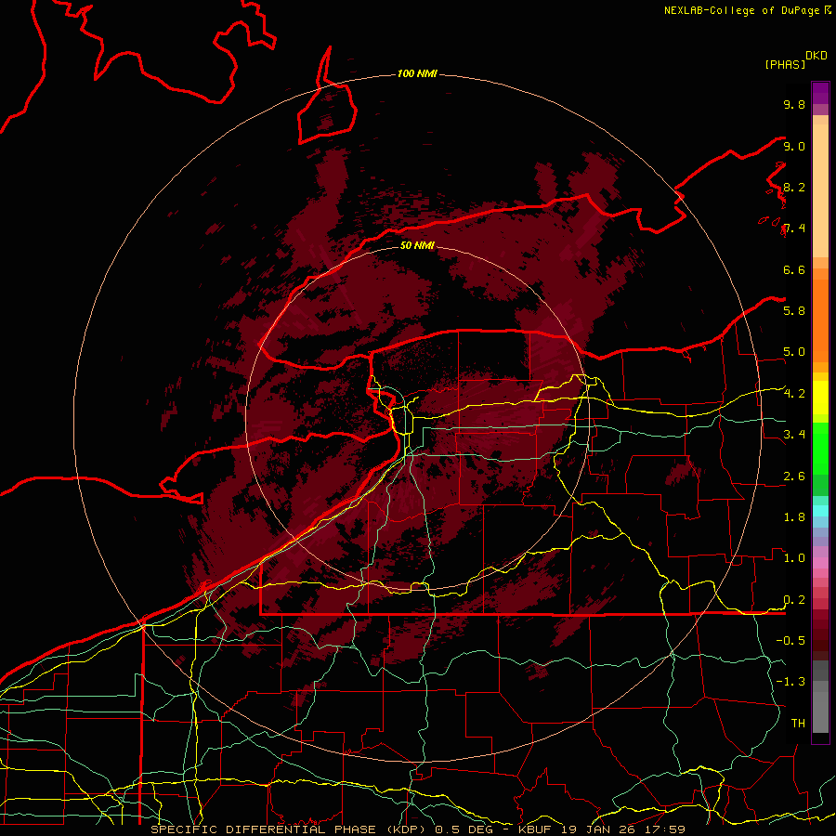Select the 6.6 value on color scale

click(794, 269)
